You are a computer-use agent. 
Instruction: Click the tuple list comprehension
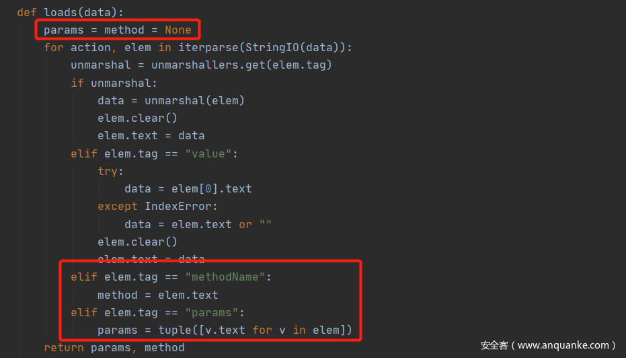pyautogui.click(x=255, y=330)
